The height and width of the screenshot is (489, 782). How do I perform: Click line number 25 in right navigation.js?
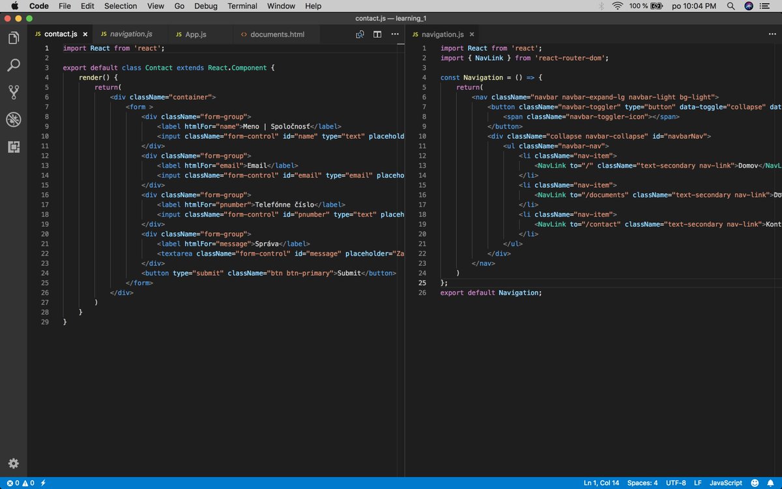tap(422, 283)
